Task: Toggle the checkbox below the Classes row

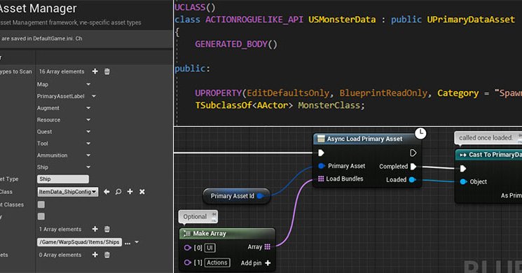Action: [41, 216]
